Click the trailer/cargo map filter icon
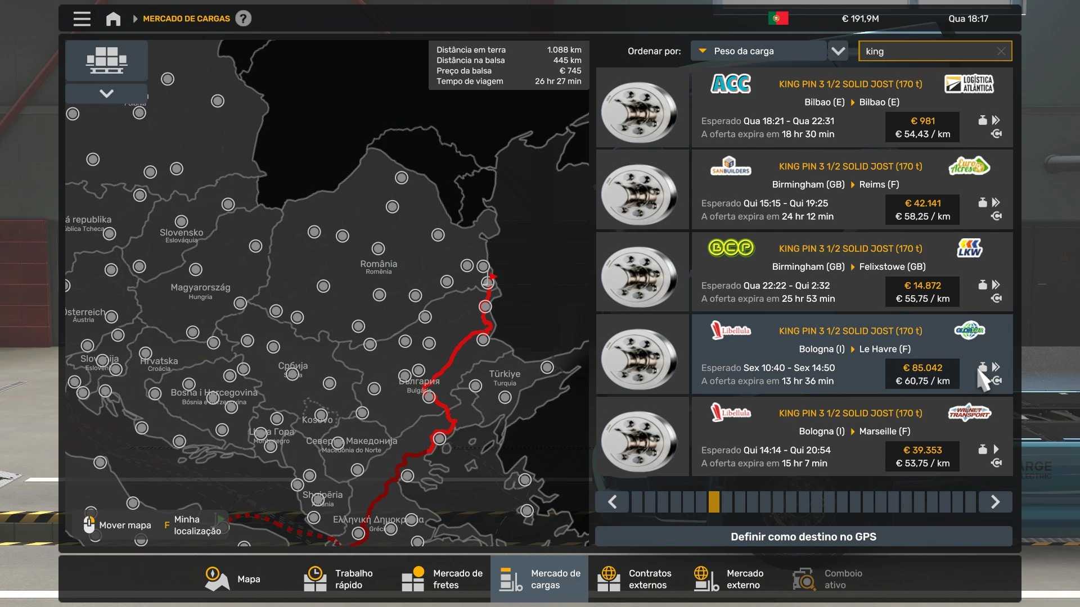 pos(106,60)
